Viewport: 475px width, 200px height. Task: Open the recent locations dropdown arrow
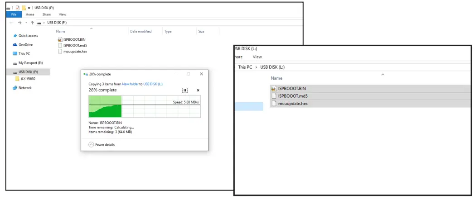click(x=26, y=23)
